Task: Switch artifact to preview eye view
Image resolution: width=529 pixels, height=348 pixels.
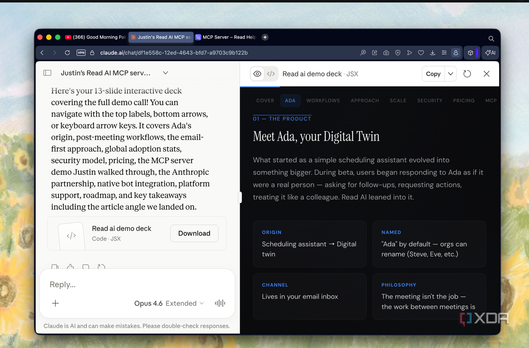Action: (x=257, y=74)
